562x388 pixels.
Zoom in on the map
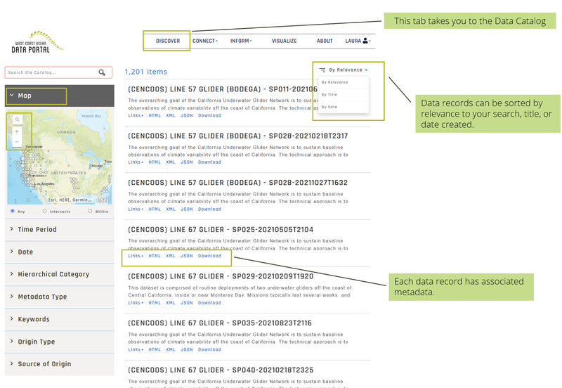pos(17,131)
